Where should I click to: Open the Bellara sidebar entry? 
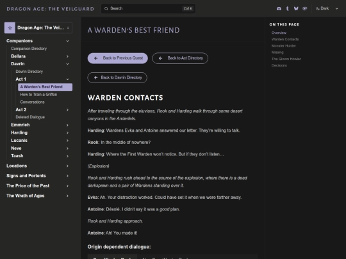pos(19,56)
